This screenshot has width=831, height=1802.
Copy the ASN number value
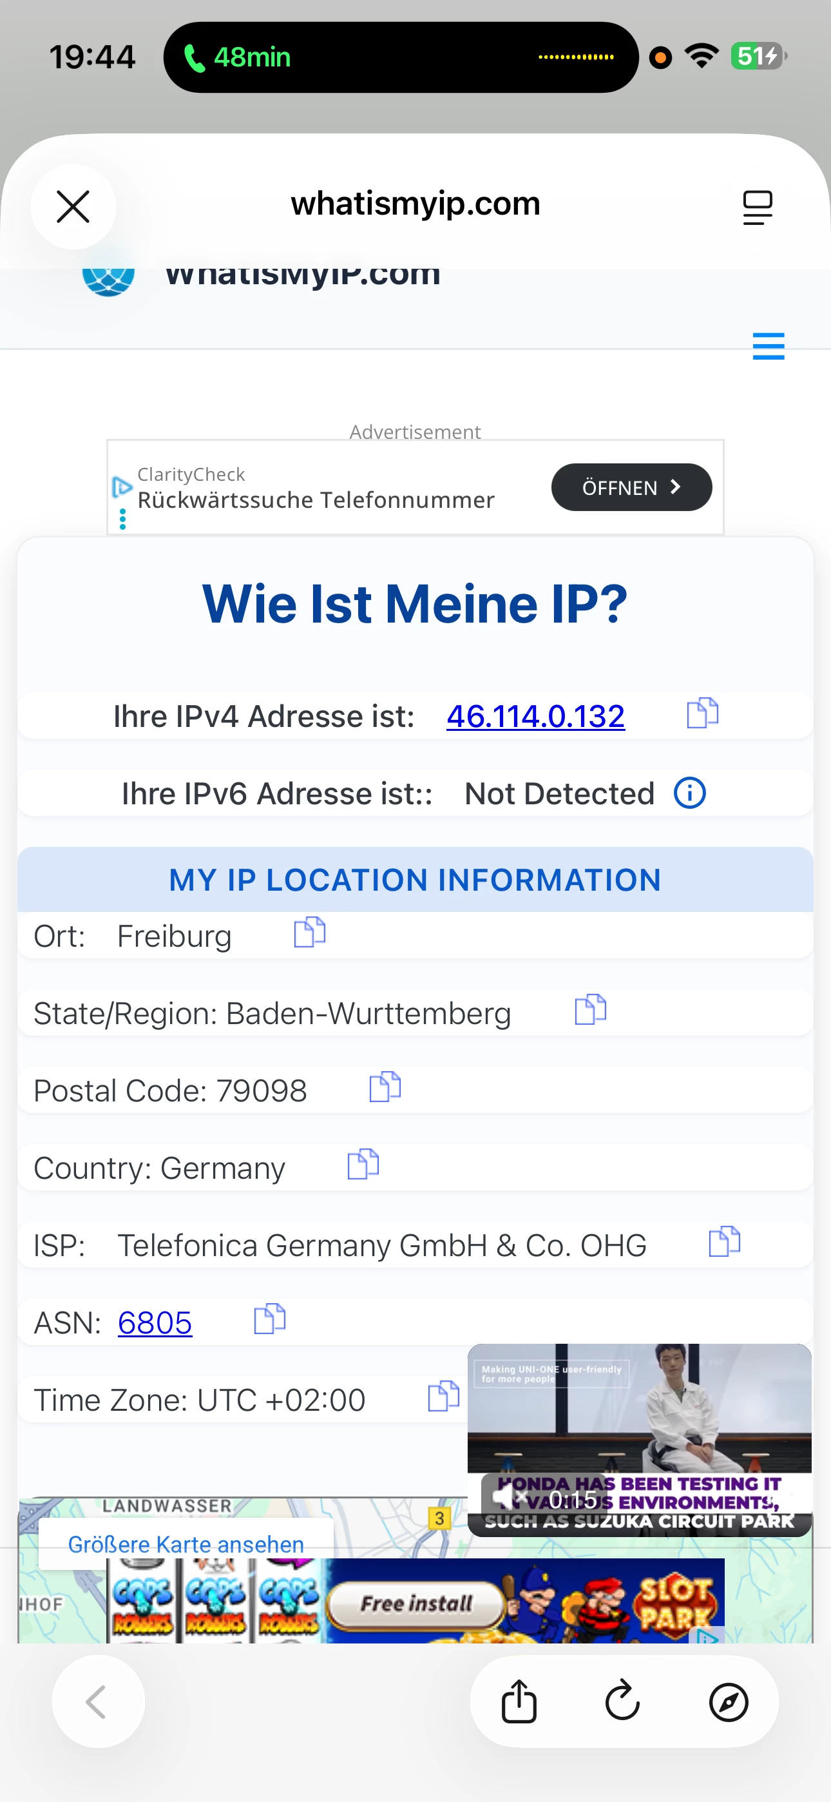269,1319
